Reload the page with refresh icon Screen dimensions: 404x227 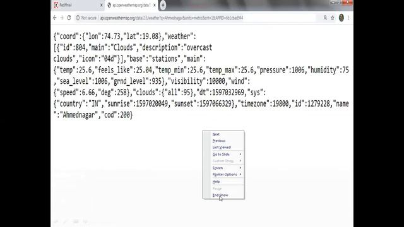click(x=69, y=18)
